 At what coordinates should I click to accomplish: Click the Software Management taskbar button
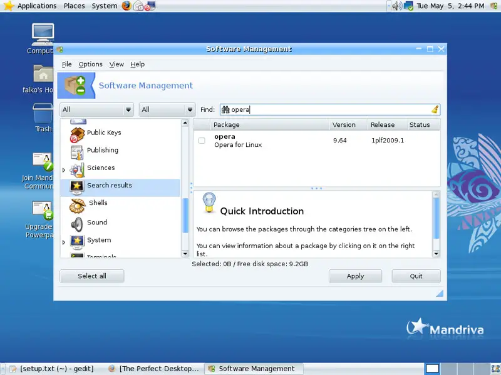[254, 369]
